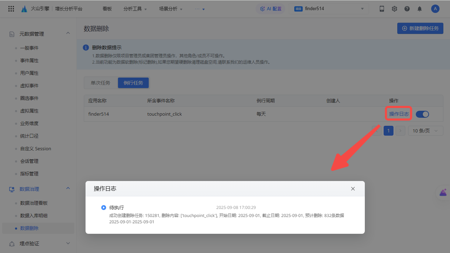
Task: Toggle the finder514 routine task switch
Action: click(x=422, y=114)
